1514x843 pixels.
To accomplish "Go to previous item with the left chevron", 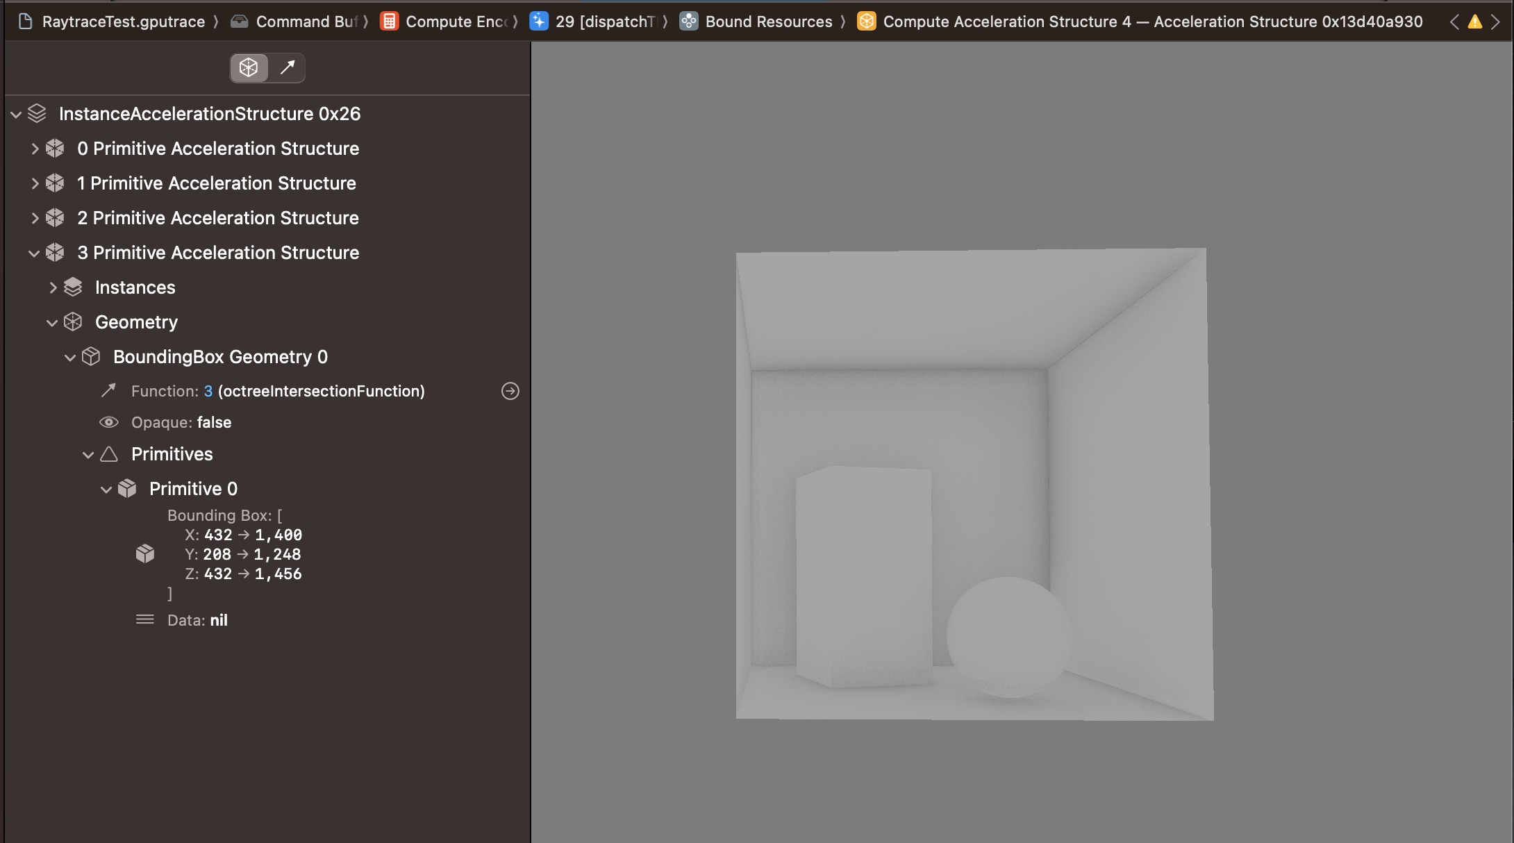I will point(1454,22).
